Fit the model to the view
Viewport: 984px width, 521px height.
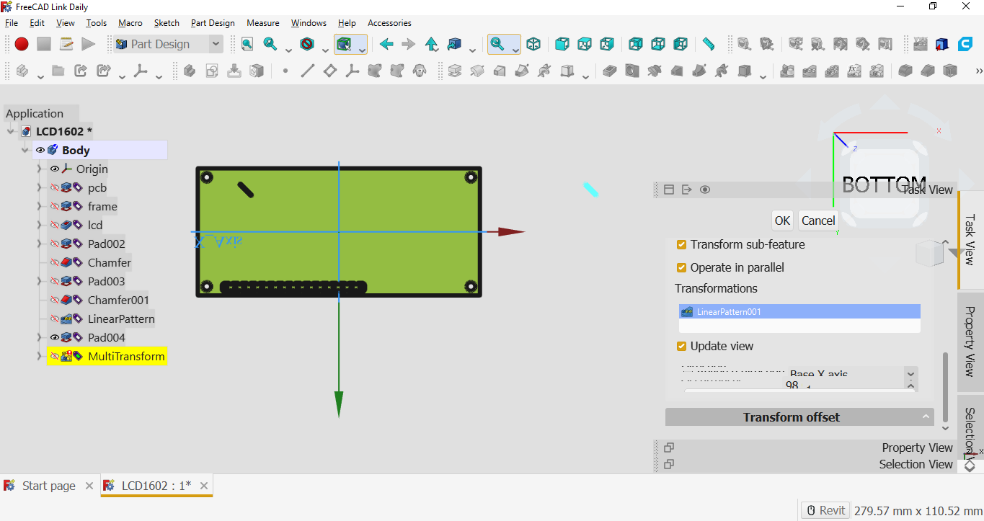(247, 44)
